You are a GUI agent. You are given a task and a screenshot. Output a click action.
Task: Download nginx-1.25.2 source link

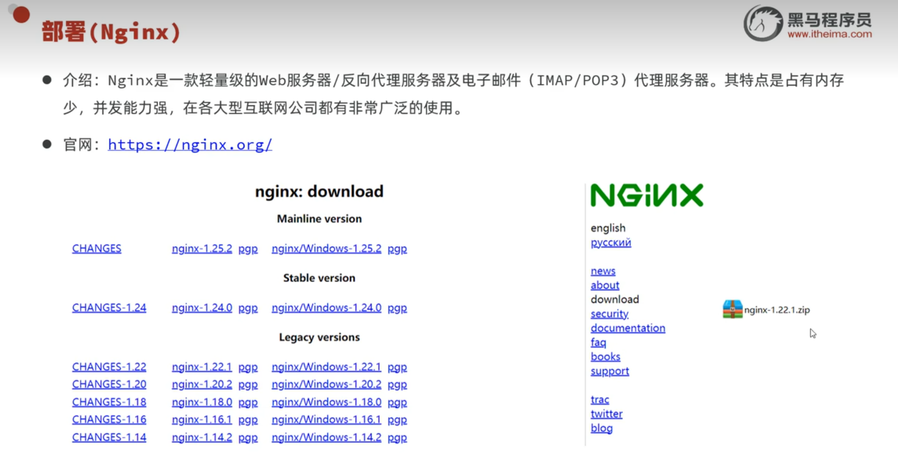coord(202,248)
